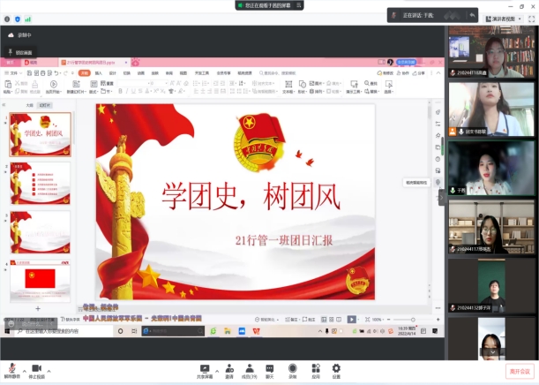539x385 pixels.
Task: Click the Save icon in WPS quick toolbar
Action: click(29, 73)
